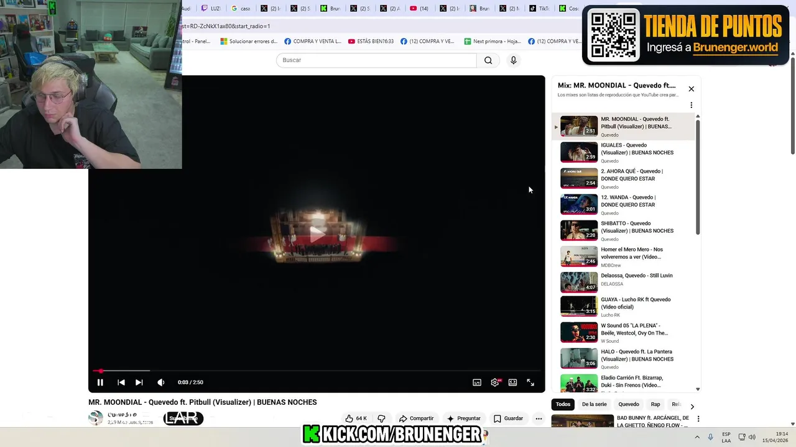
Task: Select GUAYA - Lucho RK ft Quevedo
Action: click(x=624, y=307)
